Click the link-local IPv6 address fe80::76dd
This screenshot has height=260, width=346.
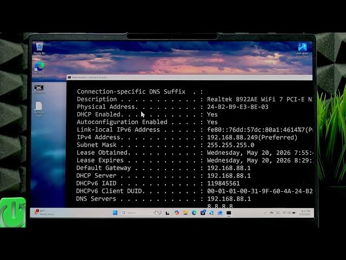click(259, 130)
